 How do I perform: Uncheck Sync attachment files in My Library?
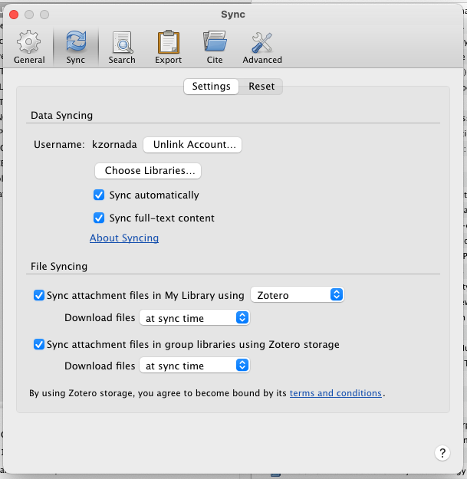point(39,295)
